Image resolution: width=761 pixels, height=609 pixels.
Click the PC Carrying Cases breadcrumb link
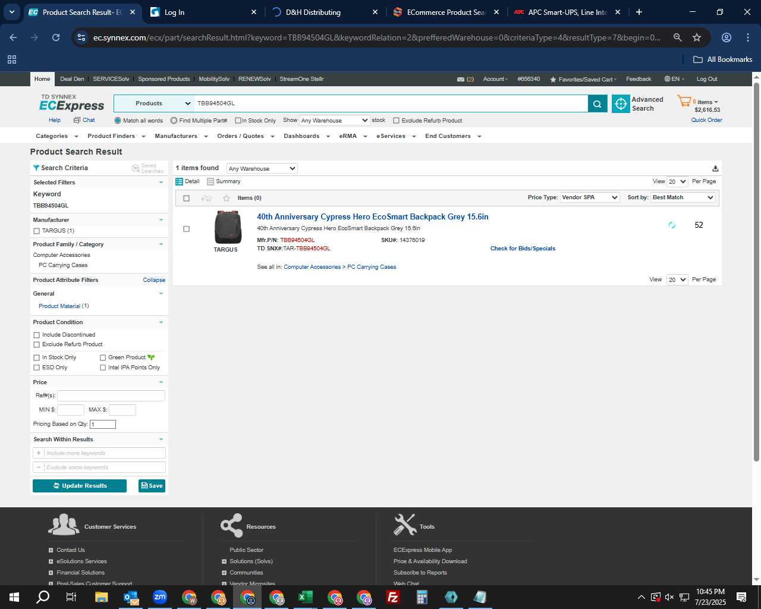click(372, 267)
